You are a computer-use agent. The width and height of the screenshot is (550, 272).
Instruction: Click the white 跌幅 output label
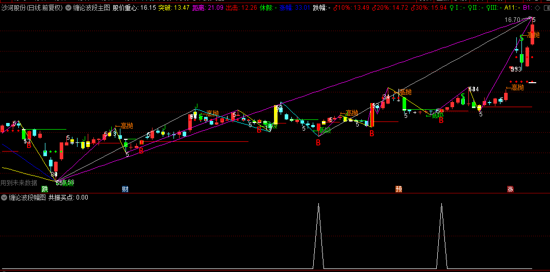coord(321,7)
